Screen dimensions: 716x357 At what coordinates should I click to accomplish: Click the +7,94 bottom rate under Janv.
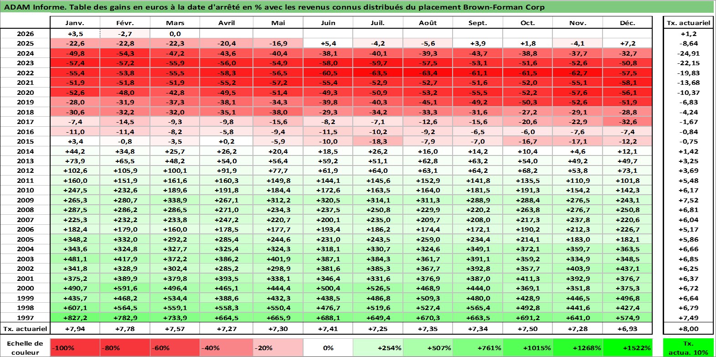tap(75, 329)
